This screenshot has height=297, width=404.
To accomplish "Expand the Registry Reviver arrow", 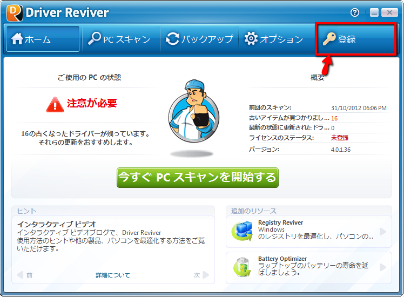I will click(383, 232).
